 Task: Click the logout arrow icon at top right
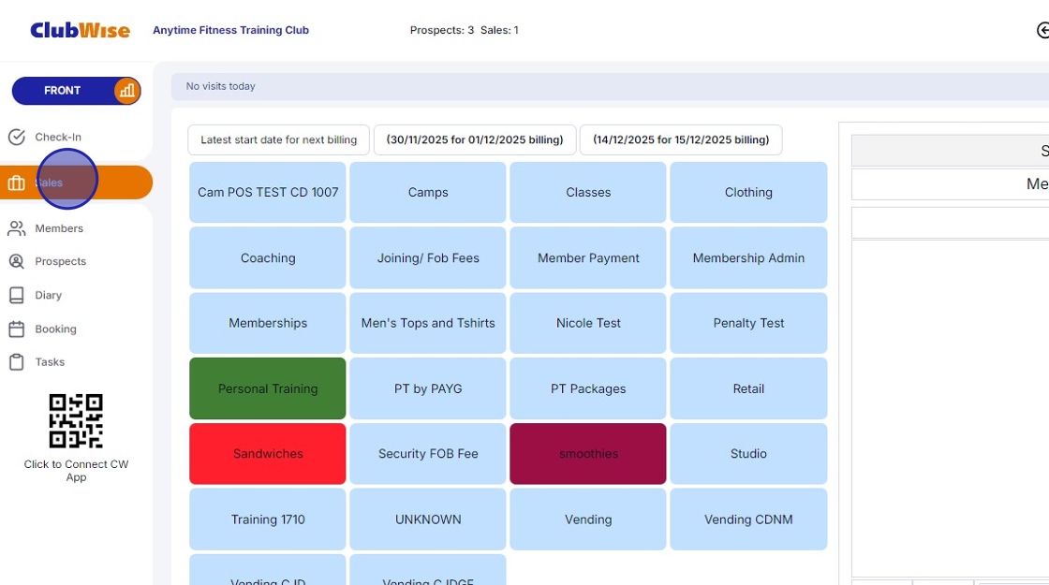tap(1042, 30)
